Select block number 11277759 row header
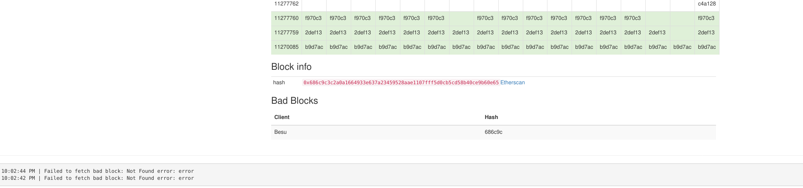The height and width of the screenshot is (188, 803). click(286, 33)
